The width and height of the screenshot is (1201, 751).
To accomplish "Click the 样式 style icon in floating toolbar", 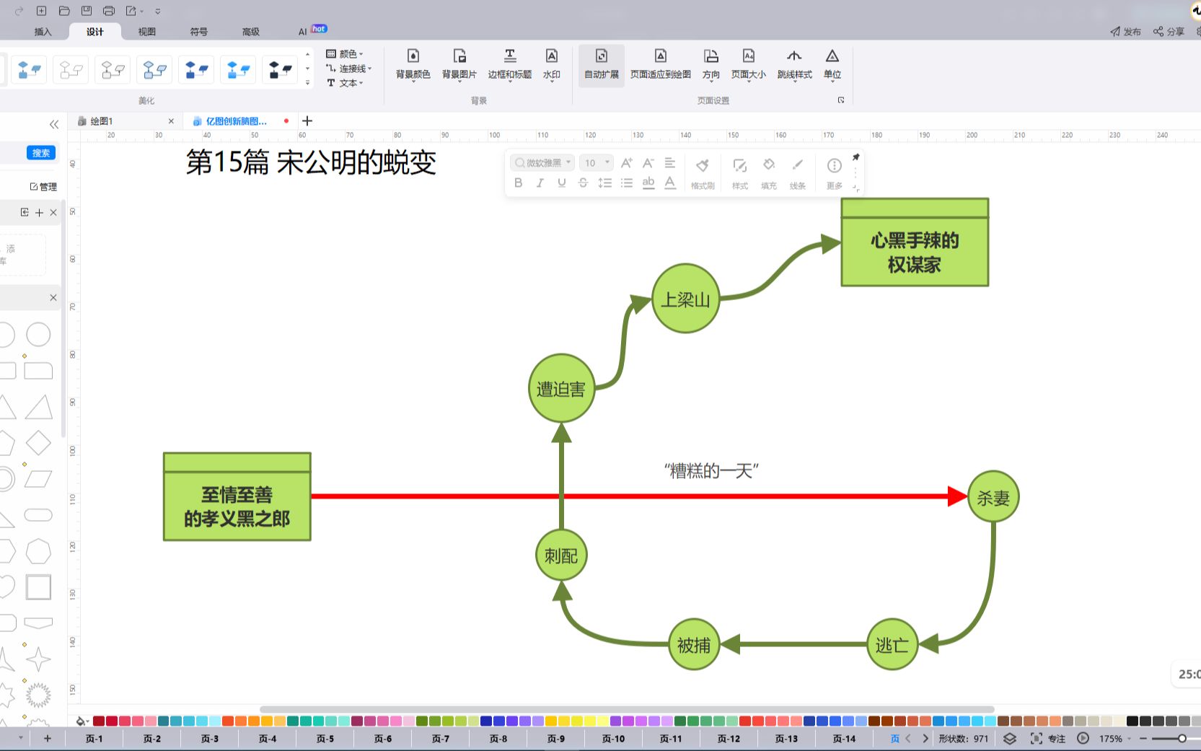I will [740, 174].
